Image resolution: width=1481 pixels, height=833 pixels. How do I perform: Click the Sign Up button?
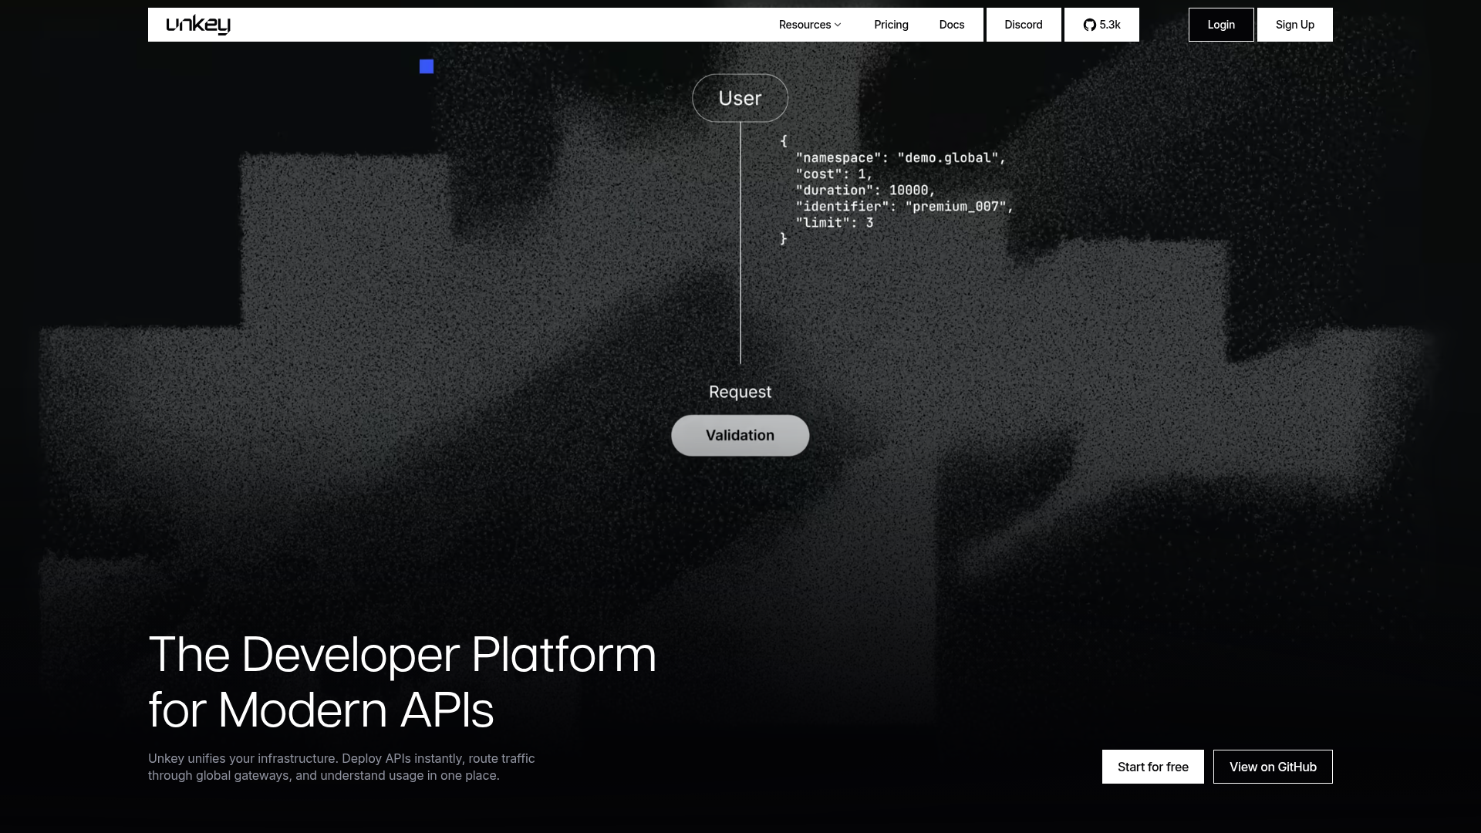(x=1295, y=25)
